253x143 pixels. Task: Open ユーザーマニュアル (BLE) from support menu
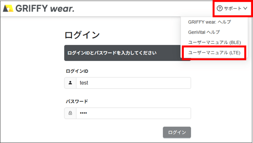[214, 42]
